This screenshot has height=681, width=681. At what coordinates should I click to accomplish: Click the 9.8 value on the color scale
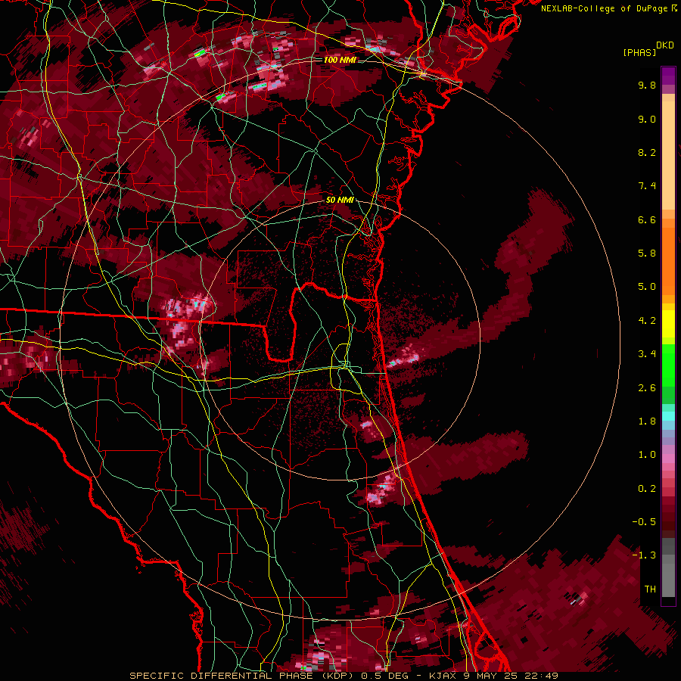647,85
